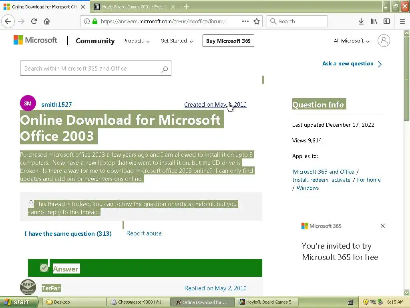
Task: Bookmark this page with the star icon
Action: [x=257, y=21]
